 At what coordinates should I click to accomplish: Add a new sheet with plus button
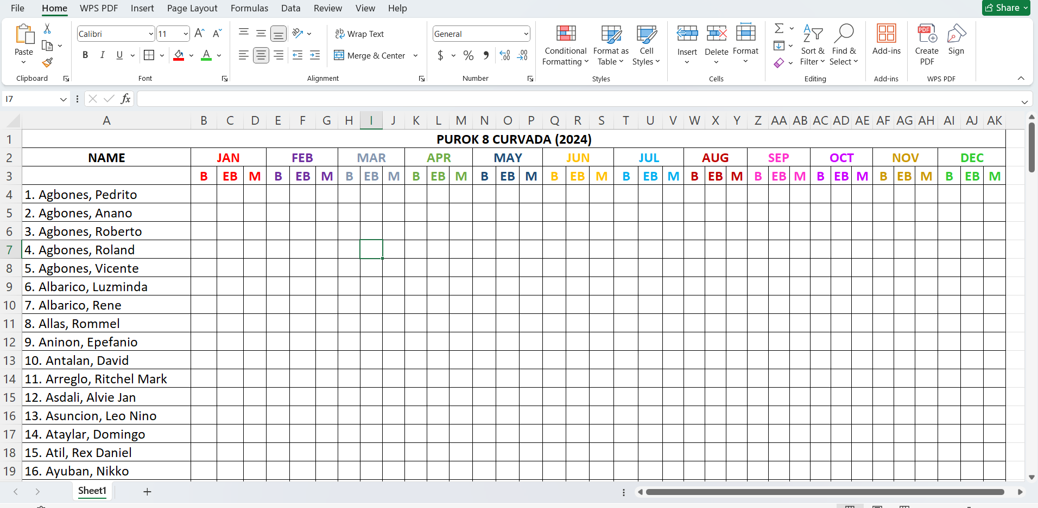pos(147,492)
